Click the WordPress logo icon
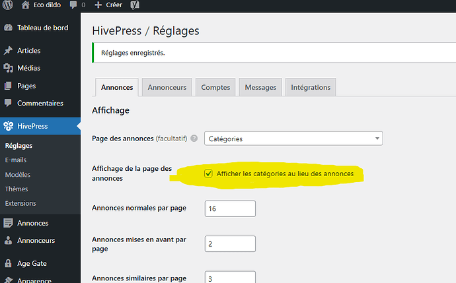This screenshot has width=456, height=283. click(x=8, y=5)
